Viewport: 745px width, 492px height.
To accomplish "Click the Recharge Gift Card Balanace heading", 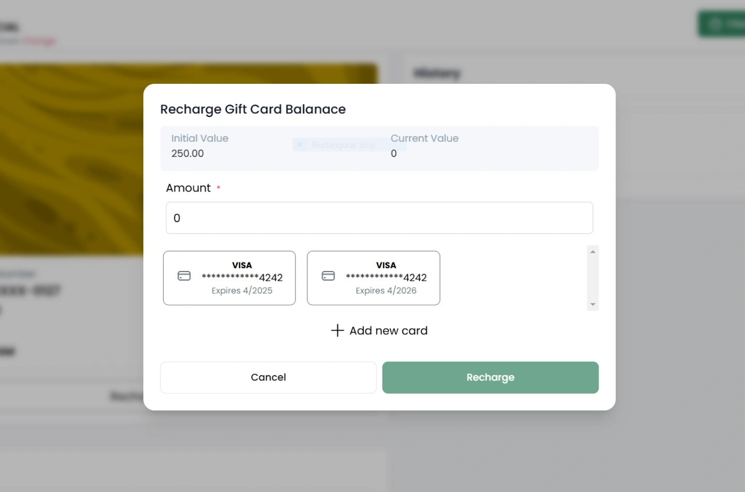I will 253,109.
